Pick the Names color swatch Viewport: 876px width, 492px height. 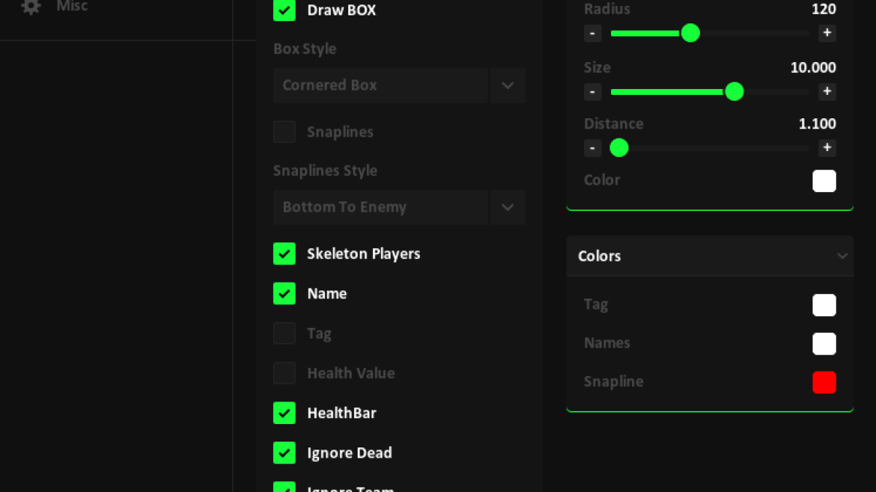click(824, 344)
